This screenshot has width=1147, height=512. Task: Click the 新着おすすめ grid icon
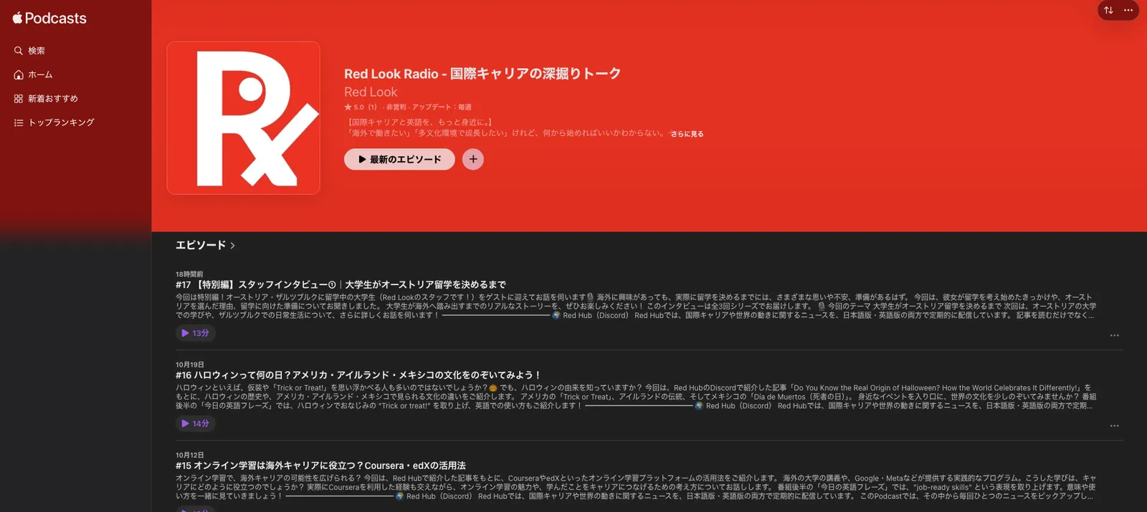click(19, 99)
